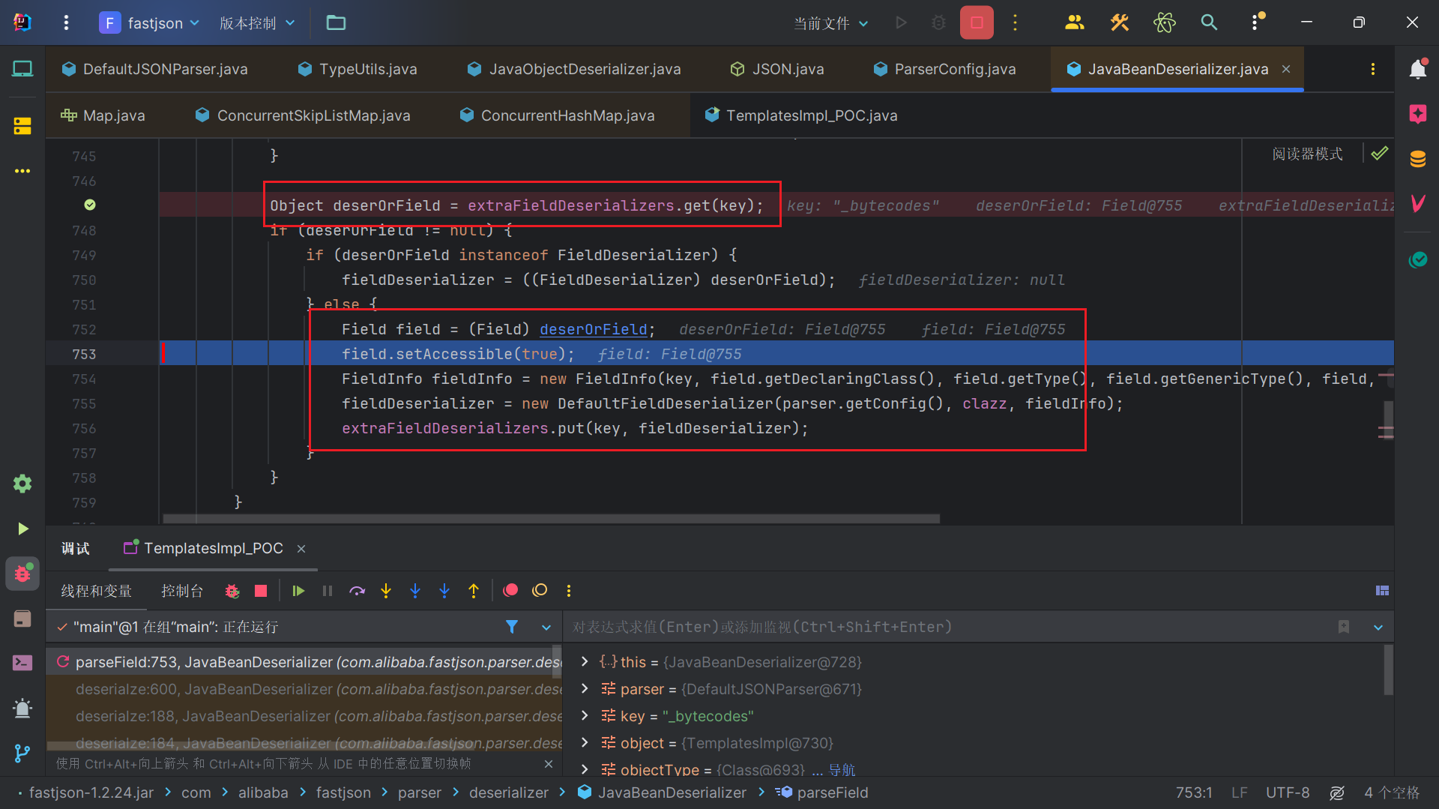Open the version control (版本控制) dropdown

tap(257, 23)
